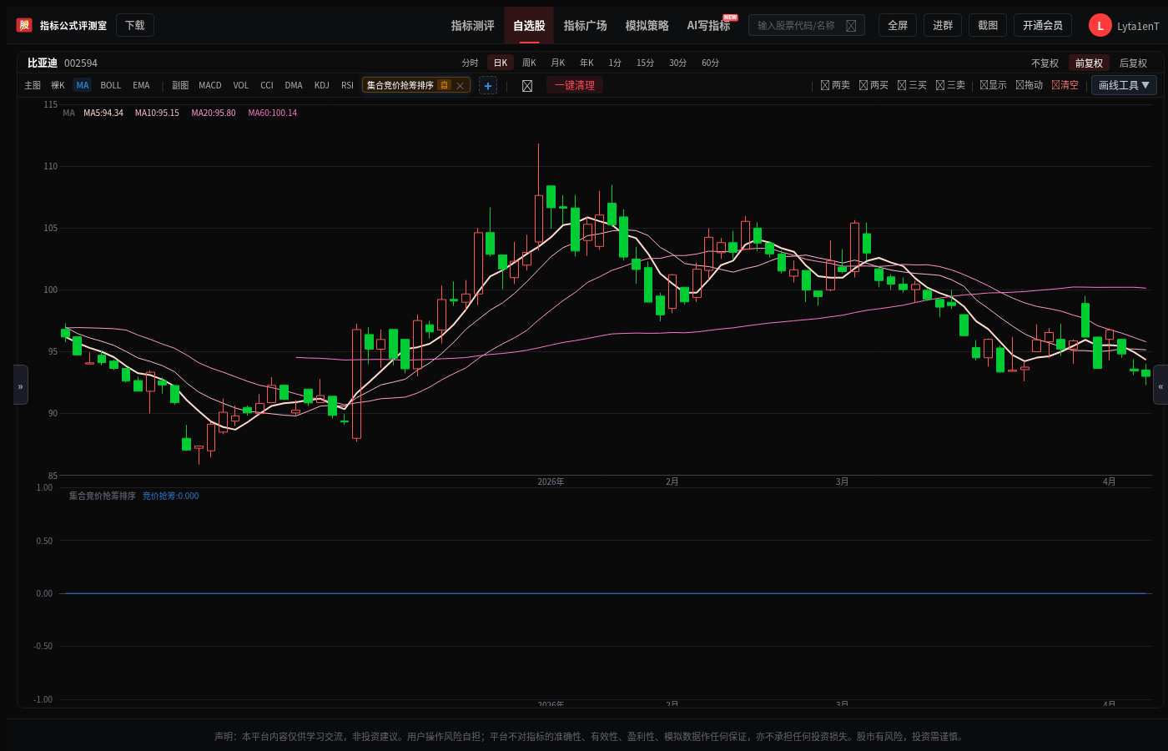
Task: Switch to the 指标广场 tab
Action: click(x=585, y=26)
